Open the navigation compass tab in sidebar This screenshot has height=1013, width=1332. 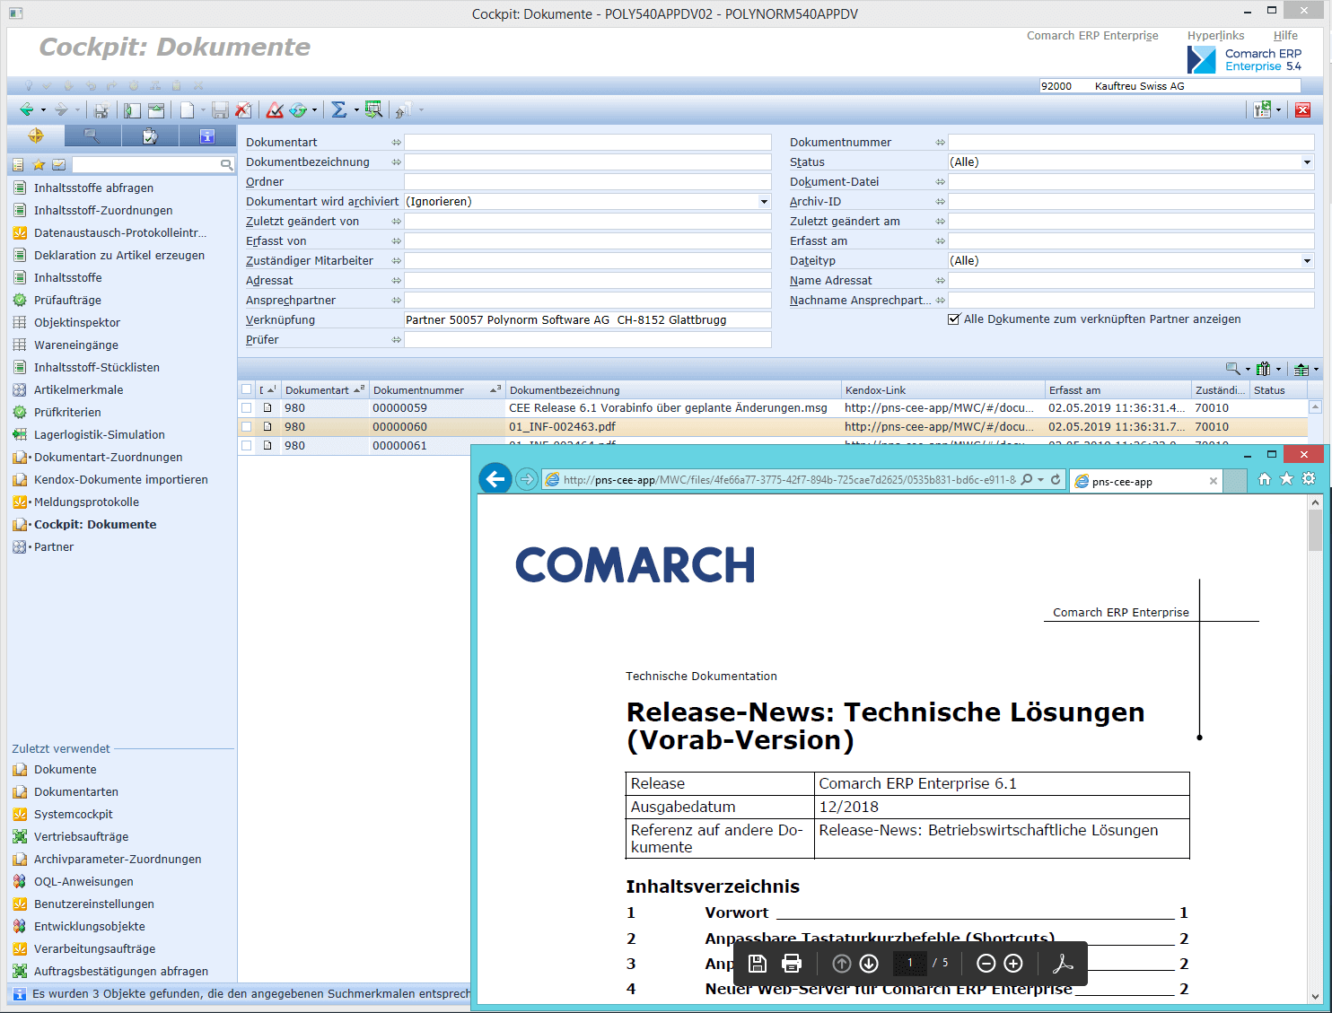[x=36, y=135]
